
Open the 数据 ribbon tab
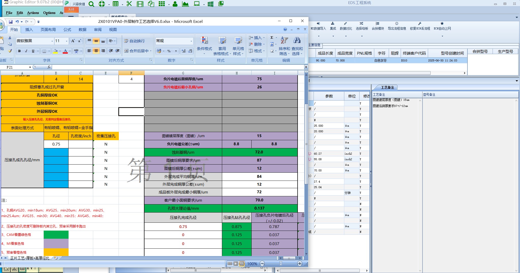pyautogui.click(x=83, y=30)
